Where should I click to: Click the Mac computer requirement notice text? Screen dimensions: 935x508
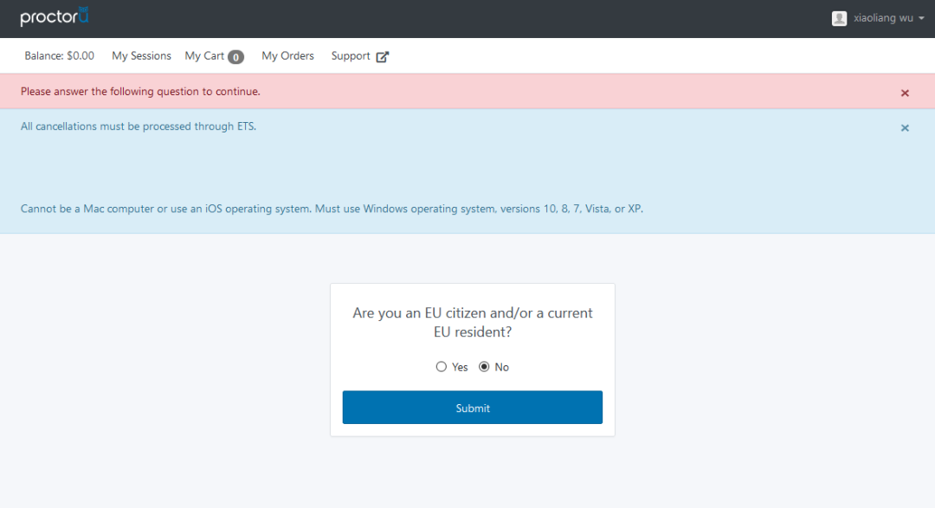click(x=332, y=209)
